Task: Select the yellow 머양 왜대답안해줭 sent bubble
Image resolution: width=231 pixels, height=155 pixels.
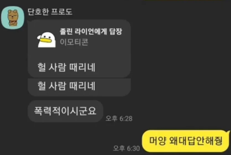Action: (185, 141)
